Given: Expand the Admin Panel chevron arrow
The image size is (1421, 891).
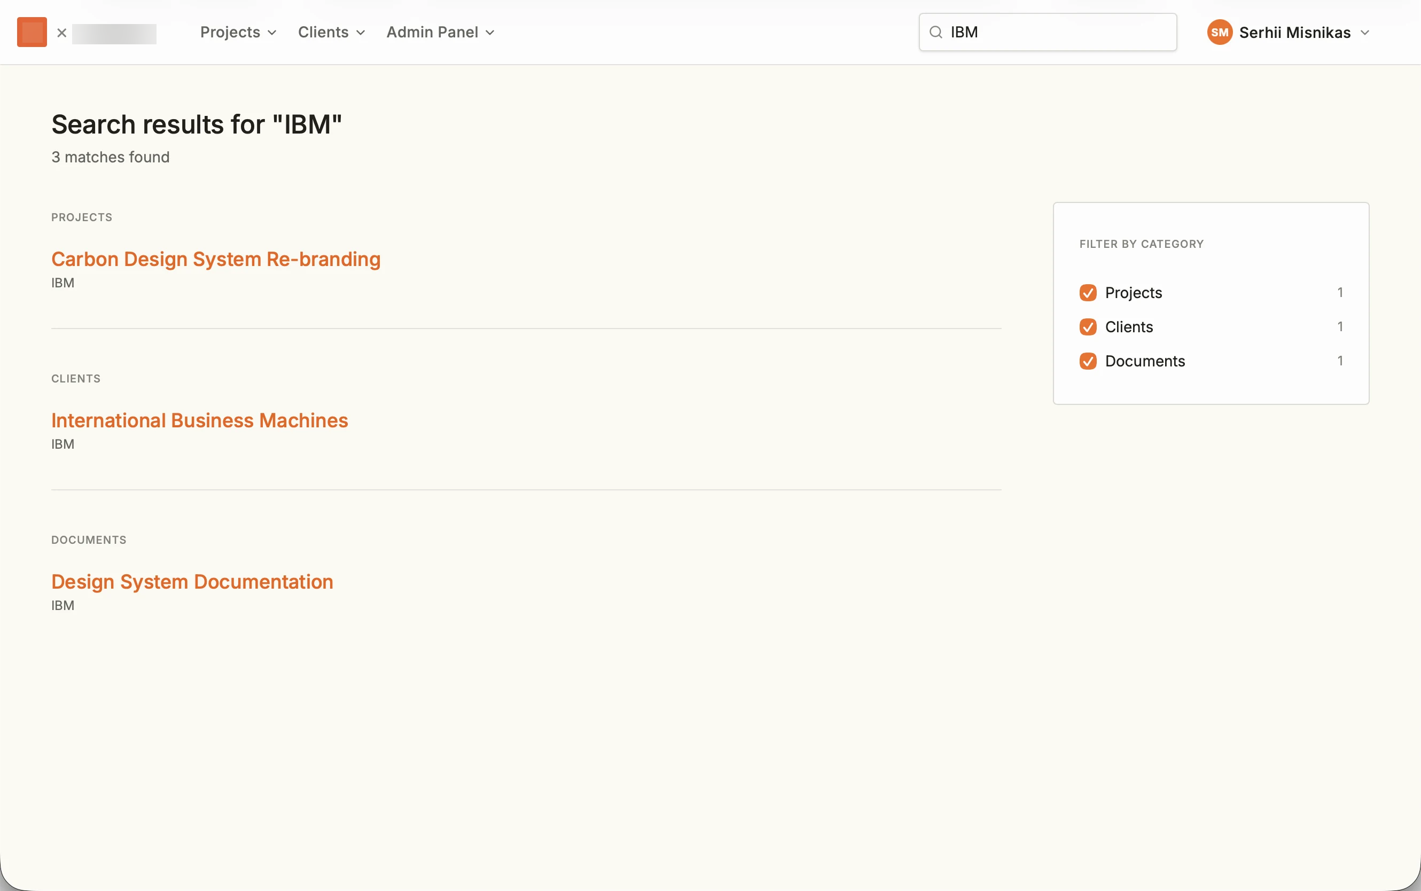Looking at the screenshot, I should tap(489, 33).
